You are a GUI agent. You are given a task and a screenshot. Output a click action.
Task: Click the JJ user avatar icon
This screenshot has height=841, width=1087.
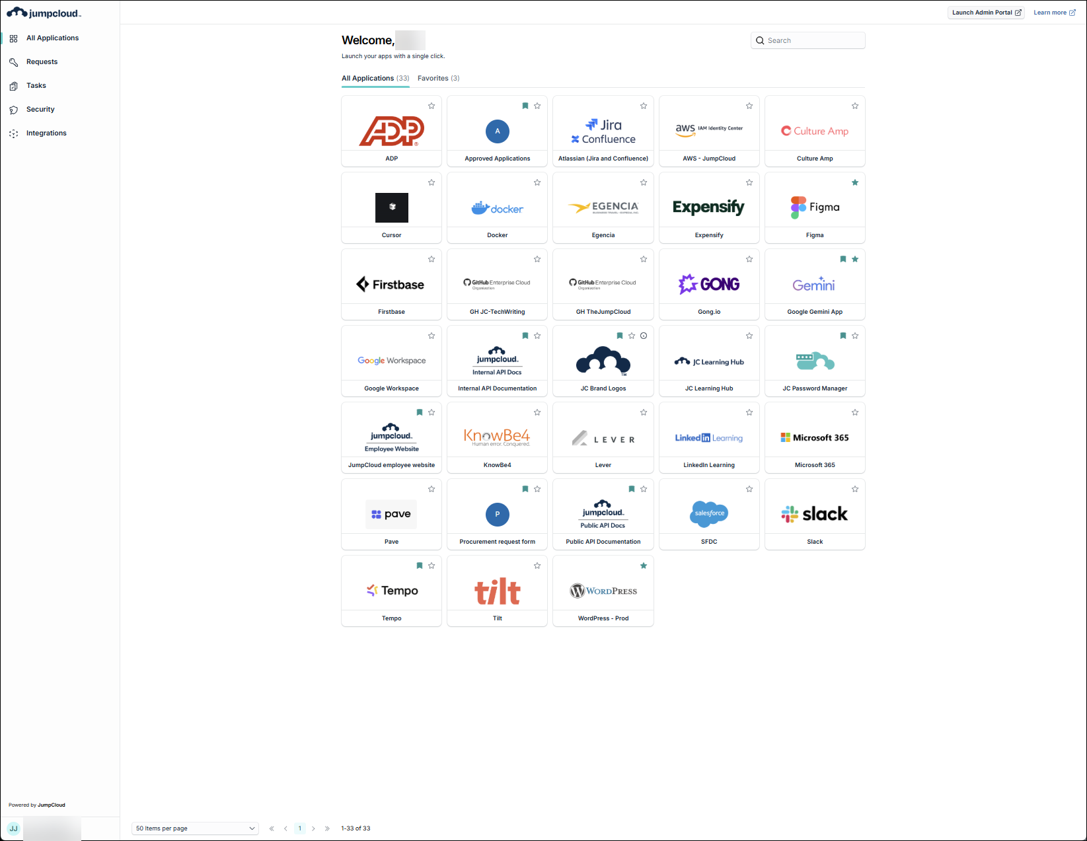pos(13,828)
